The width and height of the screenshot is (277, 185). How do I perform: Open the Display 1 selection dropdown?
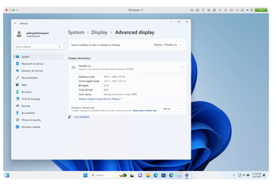(168, 45)
